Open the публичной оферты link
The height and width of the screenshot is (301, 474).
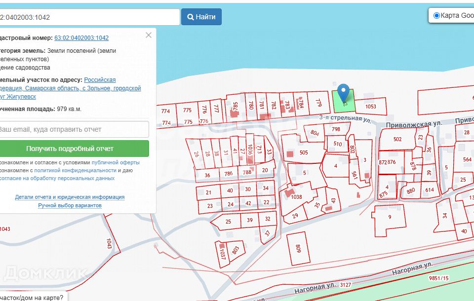116,162
